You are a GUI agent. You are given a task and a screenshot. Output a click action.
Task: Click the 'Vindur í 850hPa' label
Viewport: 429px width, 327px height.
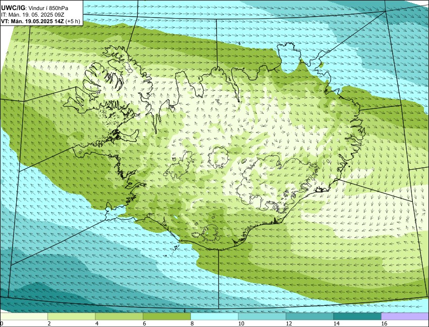tap(48, 9)
